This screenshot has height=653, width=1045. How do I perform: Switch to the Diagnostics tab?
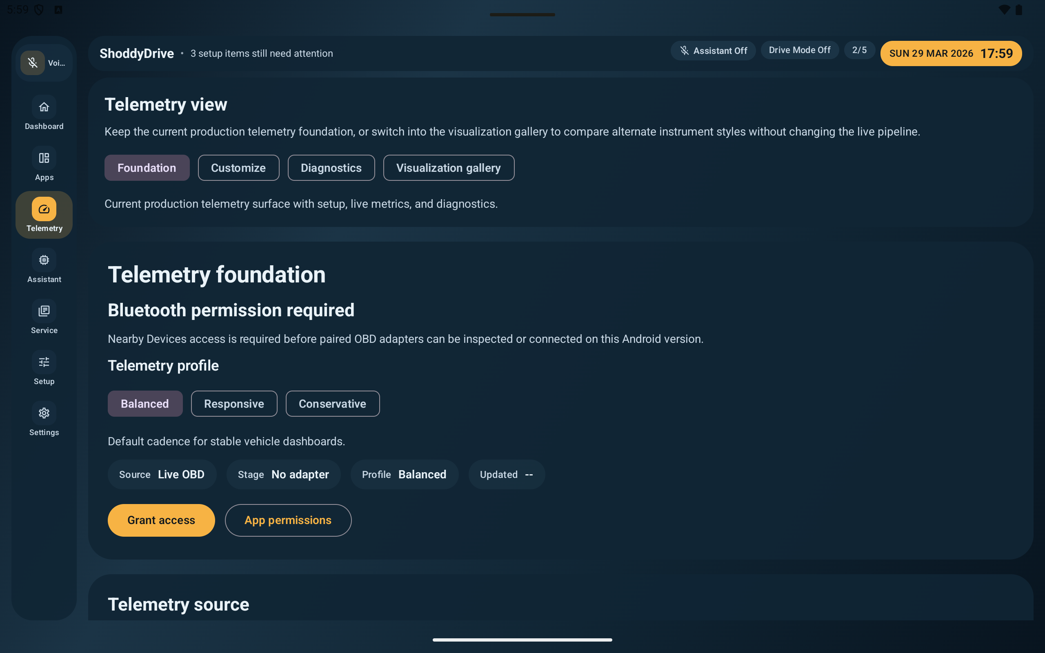[331, 168]
